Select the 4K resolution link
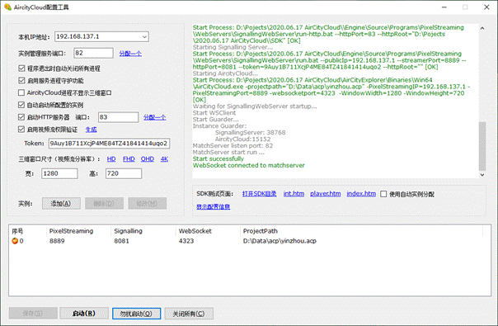The image size is (498, 326). point(164,158)
